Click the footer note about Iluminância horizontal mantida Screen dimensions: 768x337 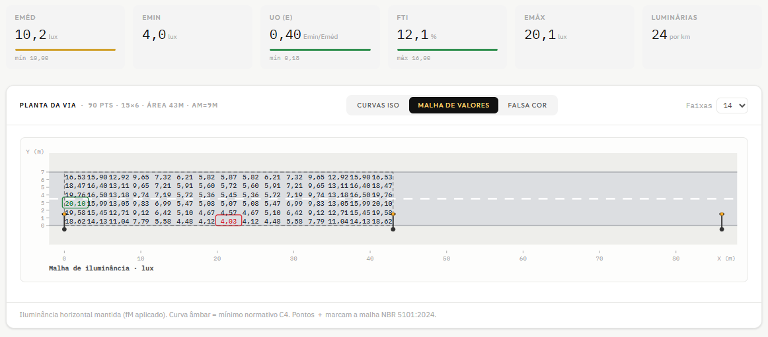click(228, 315)
